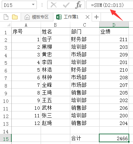Click the confirm checkmark formula icon
The height and width of the screenshot is (144, 133).
(66, 5)
